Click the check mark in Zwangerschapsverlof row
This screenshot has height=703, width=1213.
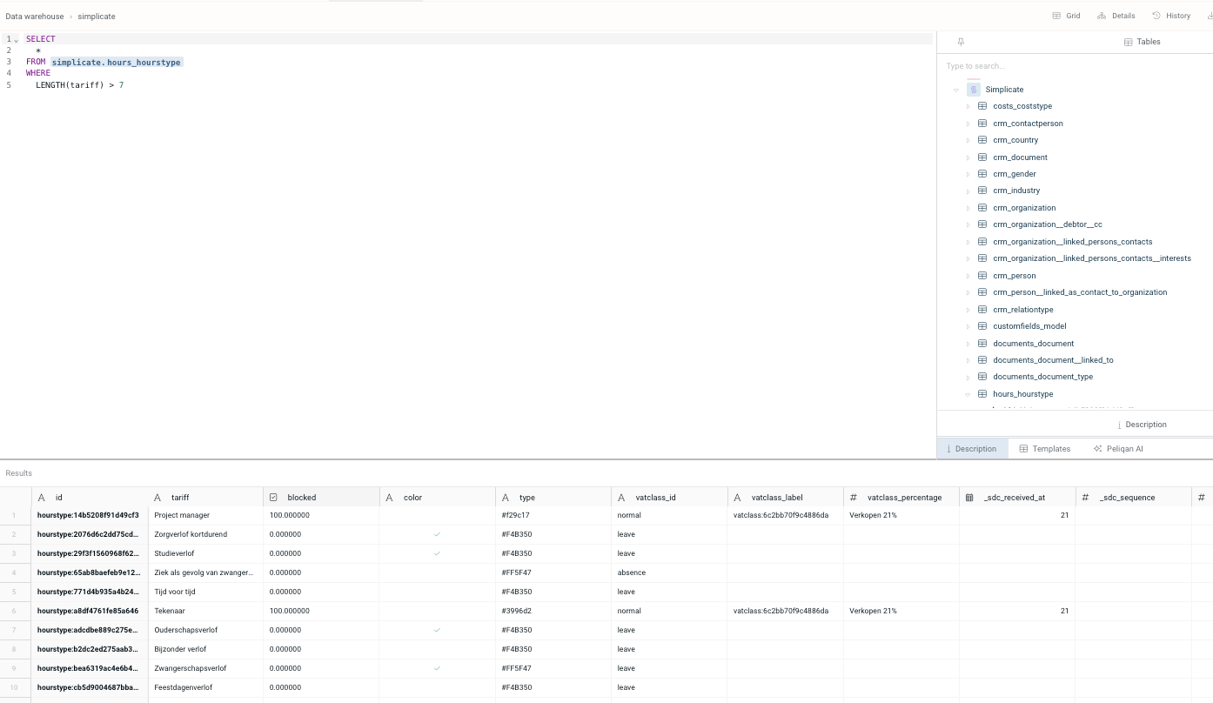point(437,668)
